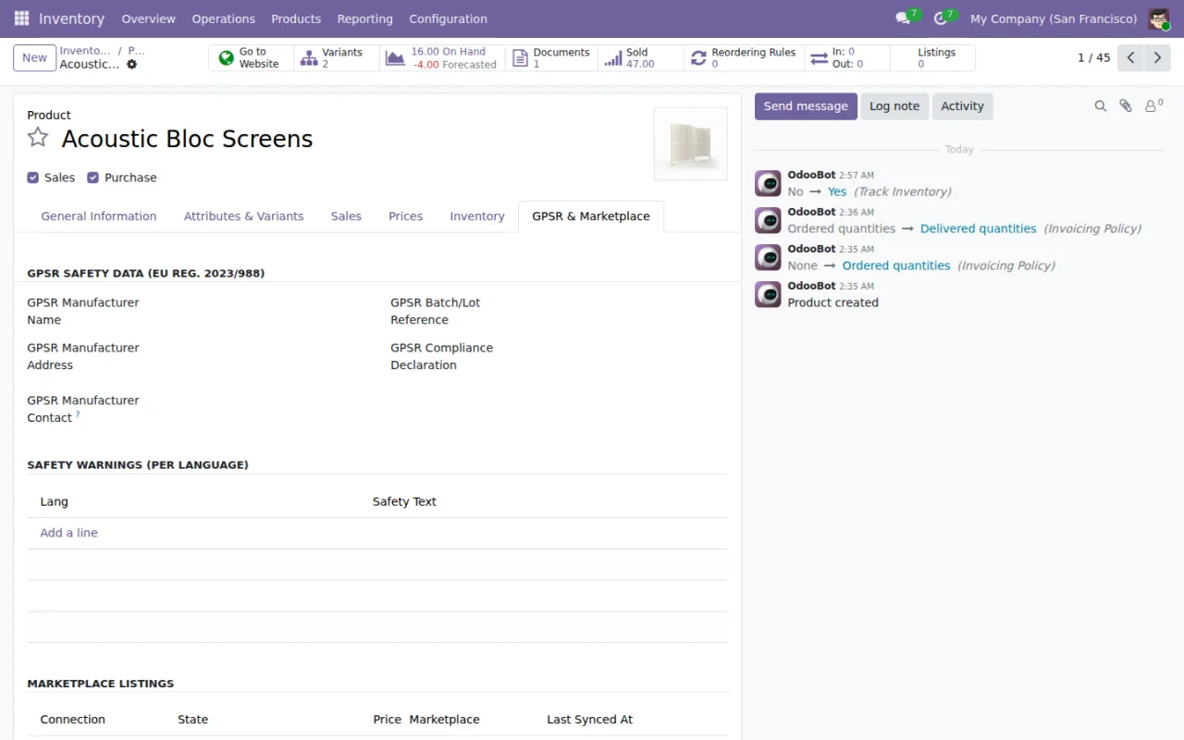Open Go to Website stat button
This screenshot has width=1184, height=740.
click(x=251, y=58)
